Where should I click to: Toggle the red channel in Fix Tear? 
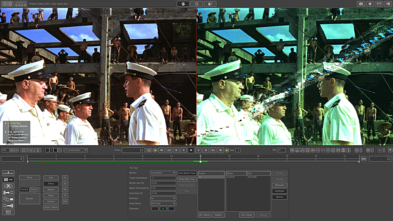point(155,209)
